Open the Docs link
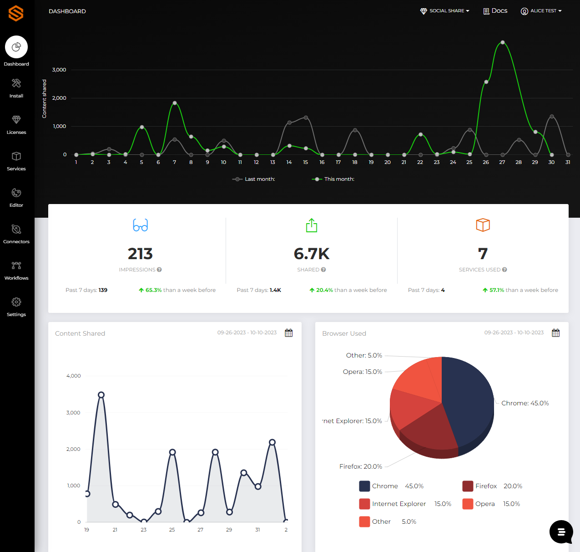This screenshot has height=552, width=580. pos(495,11)
